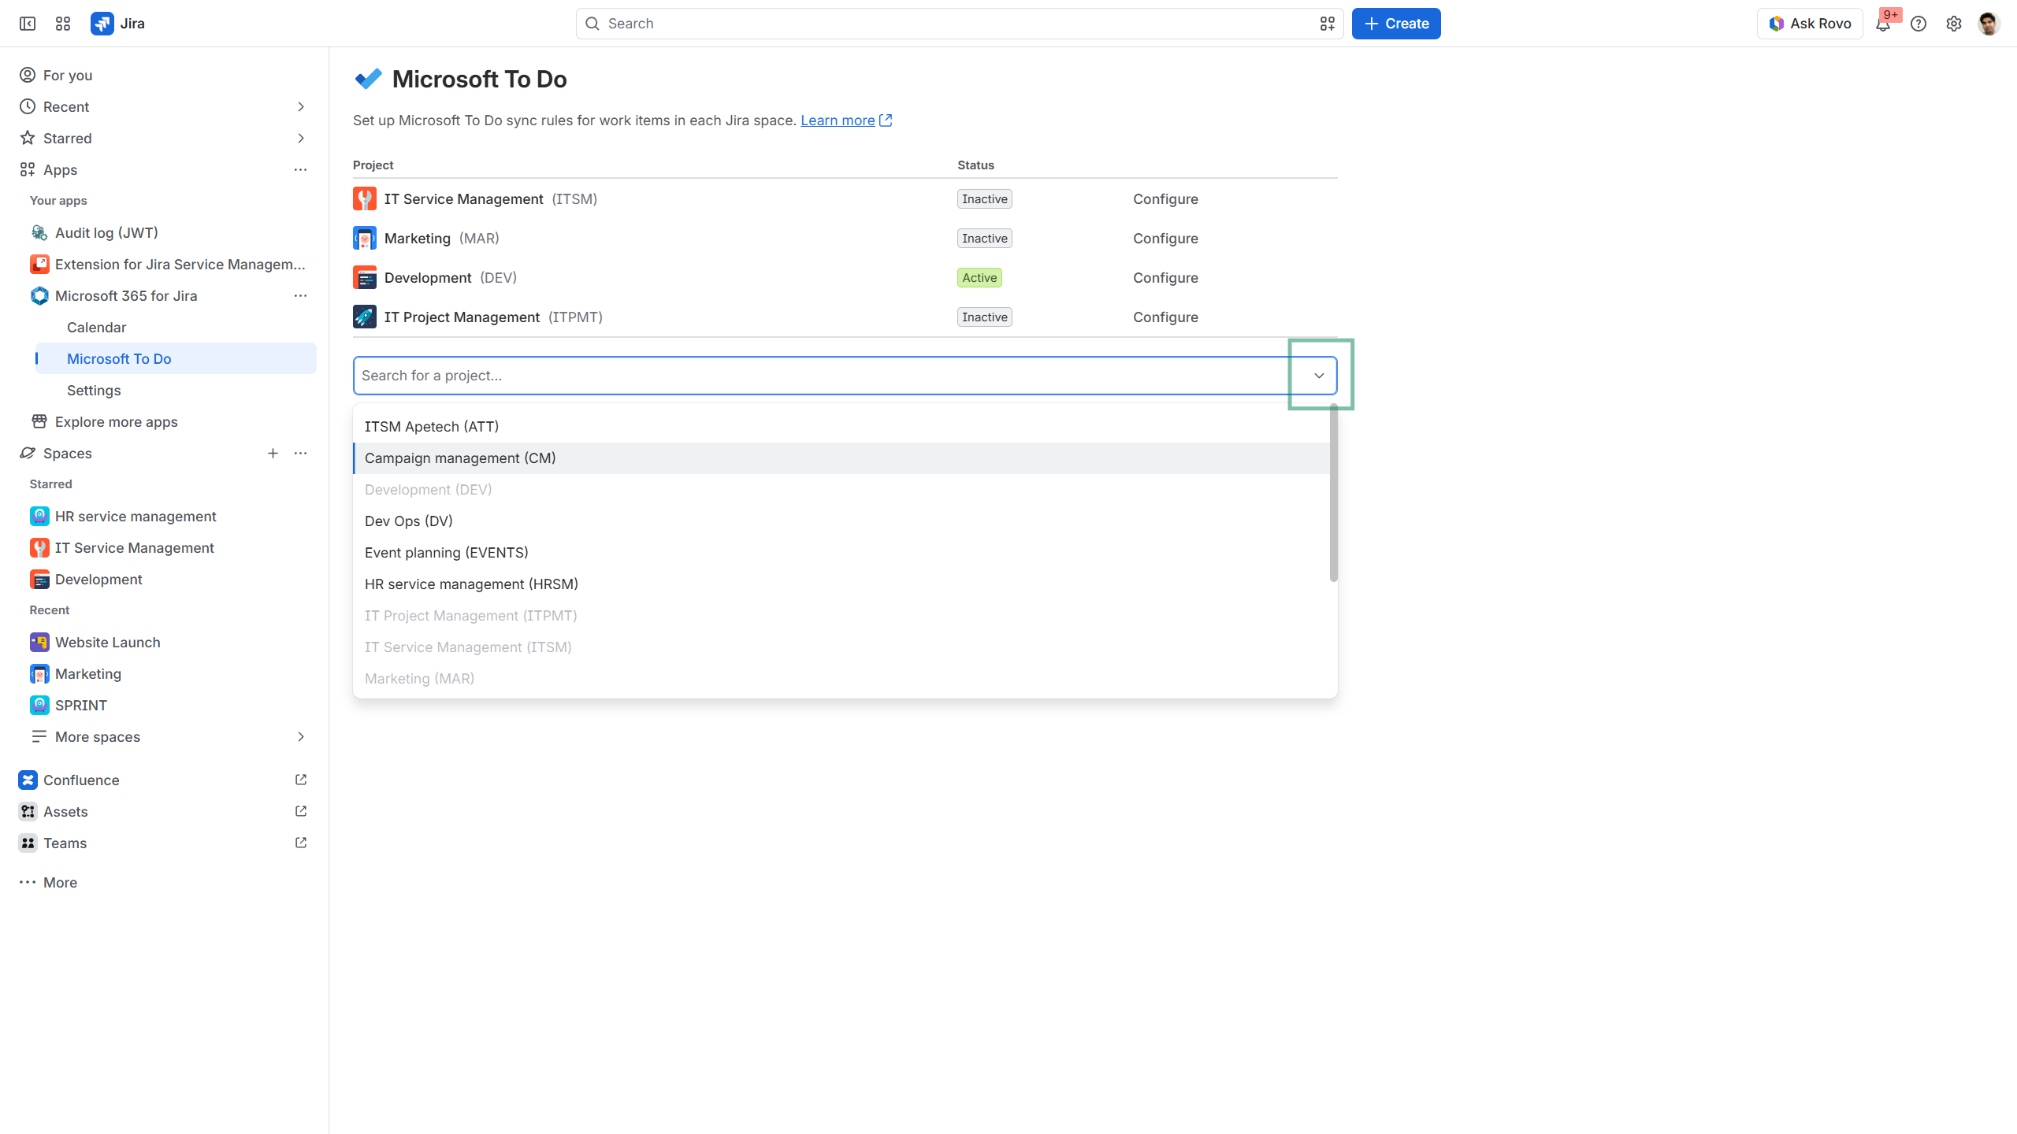The image size is (2017, 1134).
Task: Open Microsoft 365 for Jira more options
Action: coord(300,295)
